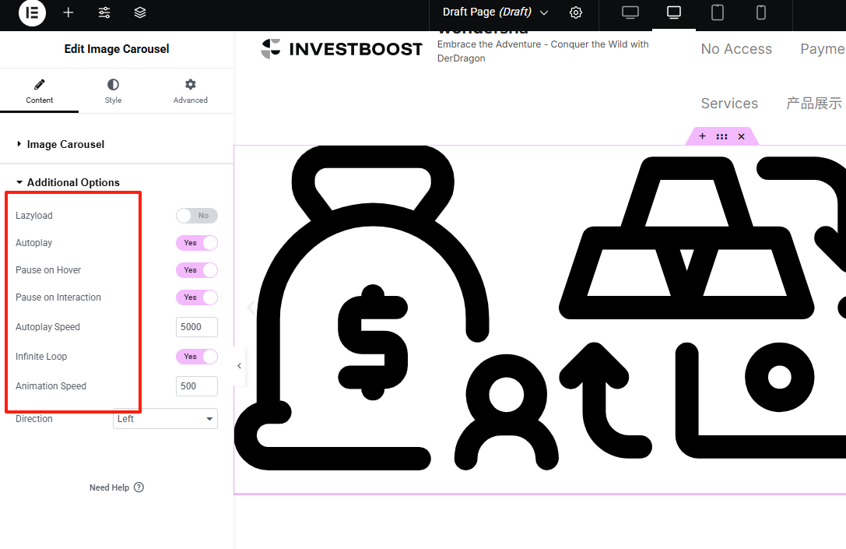Switch to mobile preview icon

point(761,12)
